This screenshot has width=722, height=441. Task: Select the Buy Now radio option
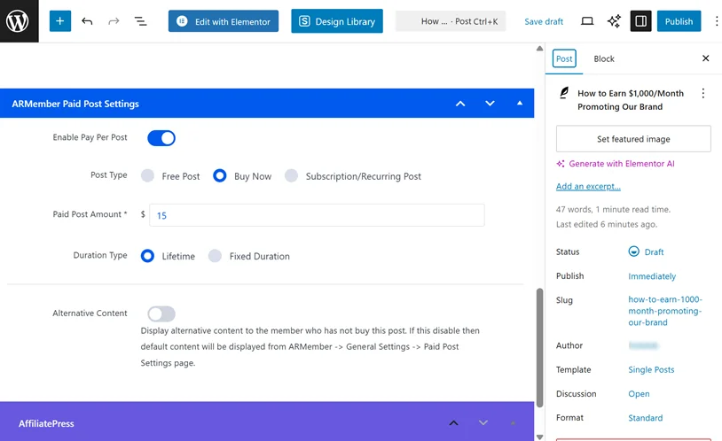220,175
